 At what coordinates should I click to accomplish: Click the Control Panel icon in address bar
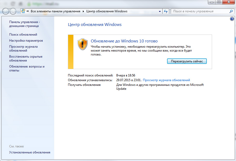coord(23,11)
